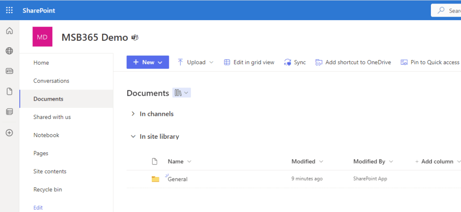Viewport: 461px width, 212px height.
Task: Click the General folder icon
Action: click(155, 179)
